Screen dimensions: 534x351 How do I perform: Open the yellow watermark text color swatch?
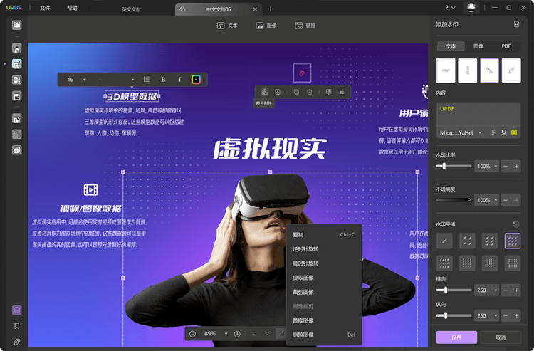[514, 132]
